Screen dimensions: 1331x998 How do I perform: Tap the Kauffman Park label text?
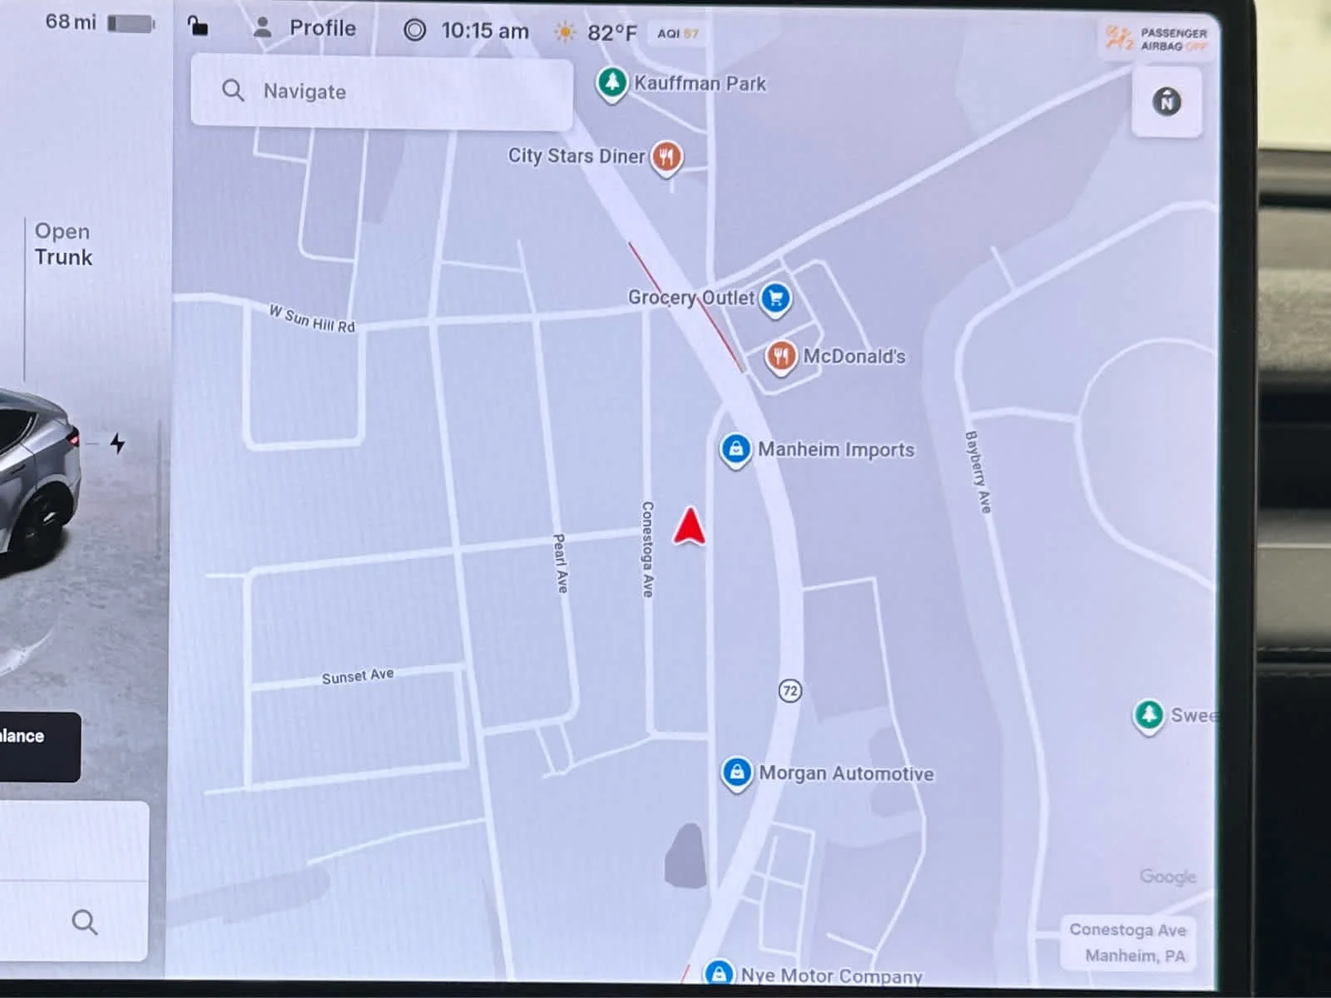[x=700, y=83]
